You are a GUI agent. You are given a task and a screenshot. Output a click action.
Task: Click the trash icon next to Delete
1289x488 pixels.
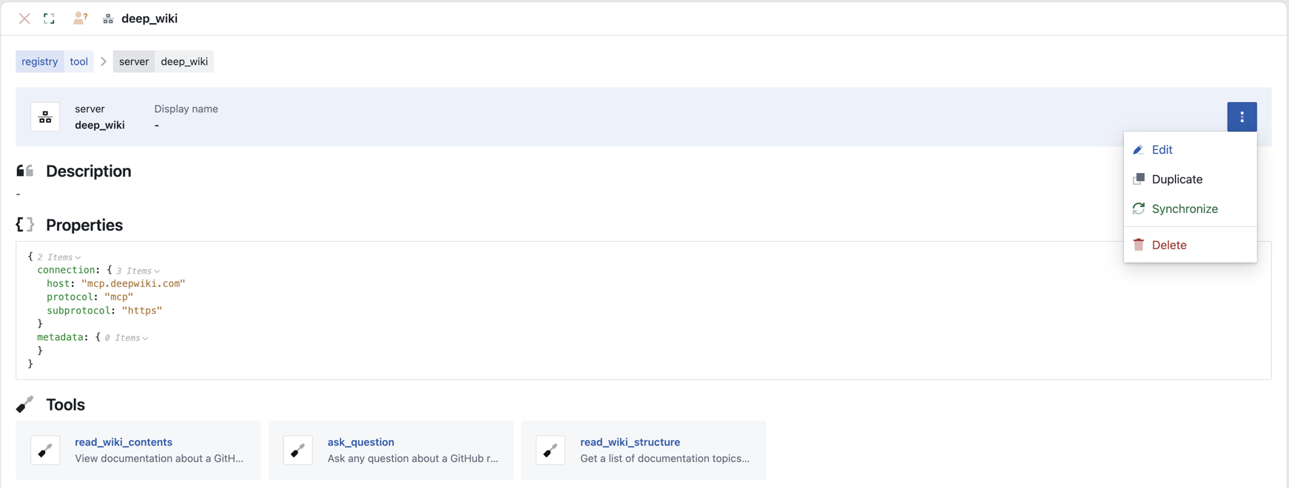(1139, 245)
